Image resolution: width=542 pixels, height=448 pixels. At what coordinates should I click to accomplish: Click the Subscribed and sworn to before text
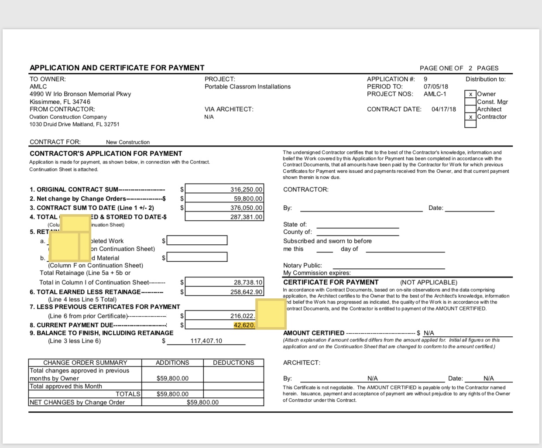pyautogui.click(x=327, y=241)
